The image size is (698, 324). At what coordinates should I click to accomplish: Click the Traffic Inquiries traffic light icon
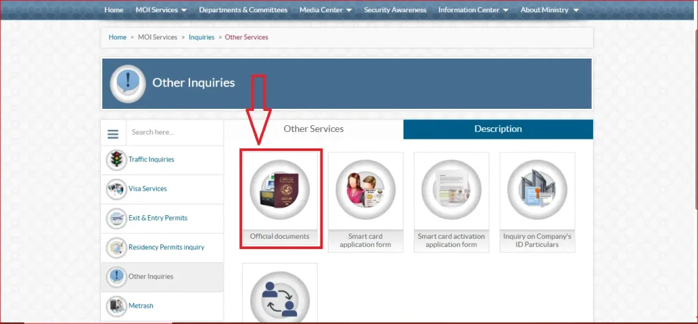(x=117, y=160)
